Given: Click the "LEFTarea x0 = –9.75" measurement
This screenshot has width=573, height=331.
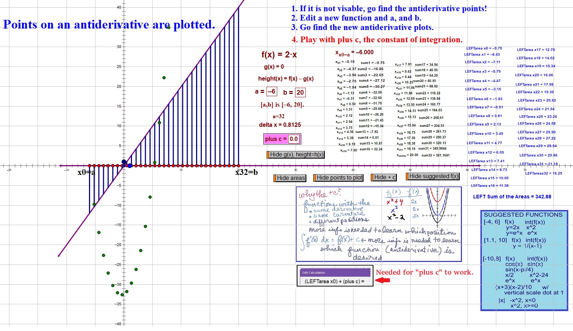Looking at the screenshot, I should coord(484,48).
